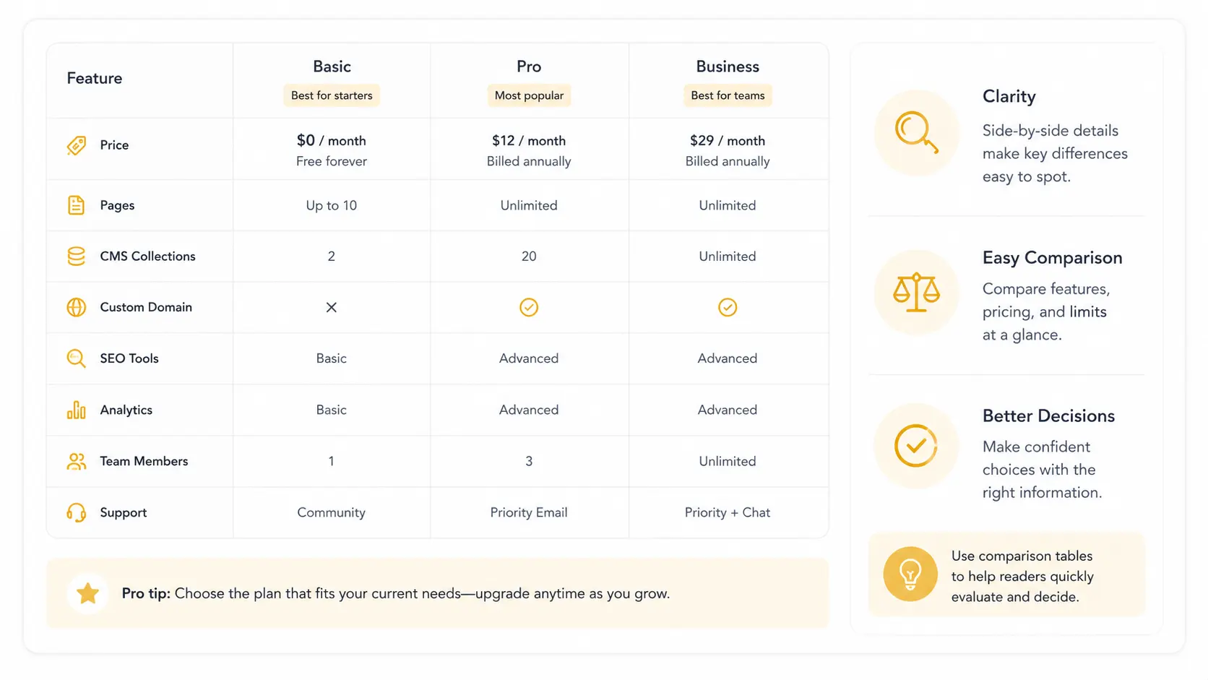Viewport: 1208px width, 680px height.
Task: Click the lightbulb icon in tip box
Action: pos(910,574)
